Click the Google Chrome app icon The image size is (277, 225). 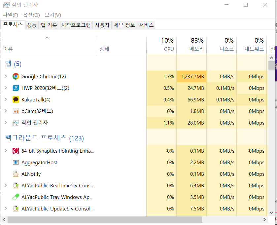coord(16,77)
